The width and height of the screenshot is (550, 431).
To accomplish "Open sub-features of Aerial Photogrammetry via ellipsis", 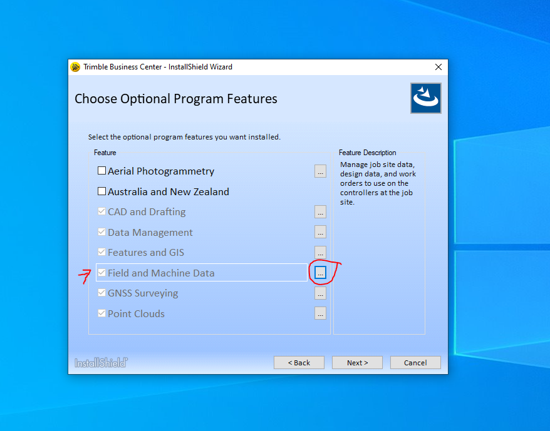I will pos(320,171).
